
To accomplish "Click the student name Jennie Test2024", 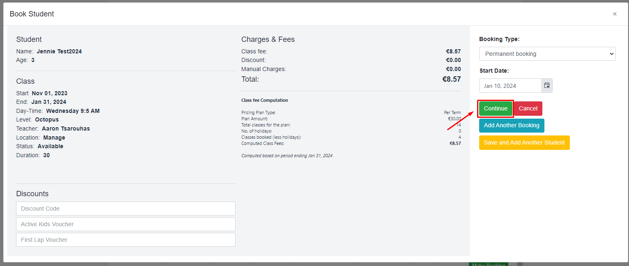I will (x=59, y=51).
